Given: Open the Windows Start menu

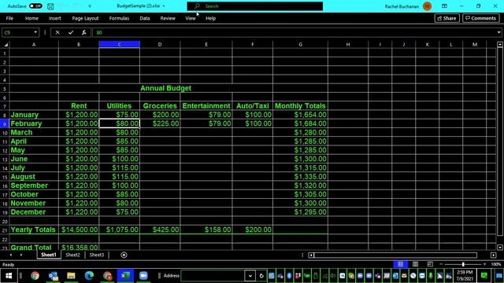Looking at the screenshot, I should tap(9, 276).
